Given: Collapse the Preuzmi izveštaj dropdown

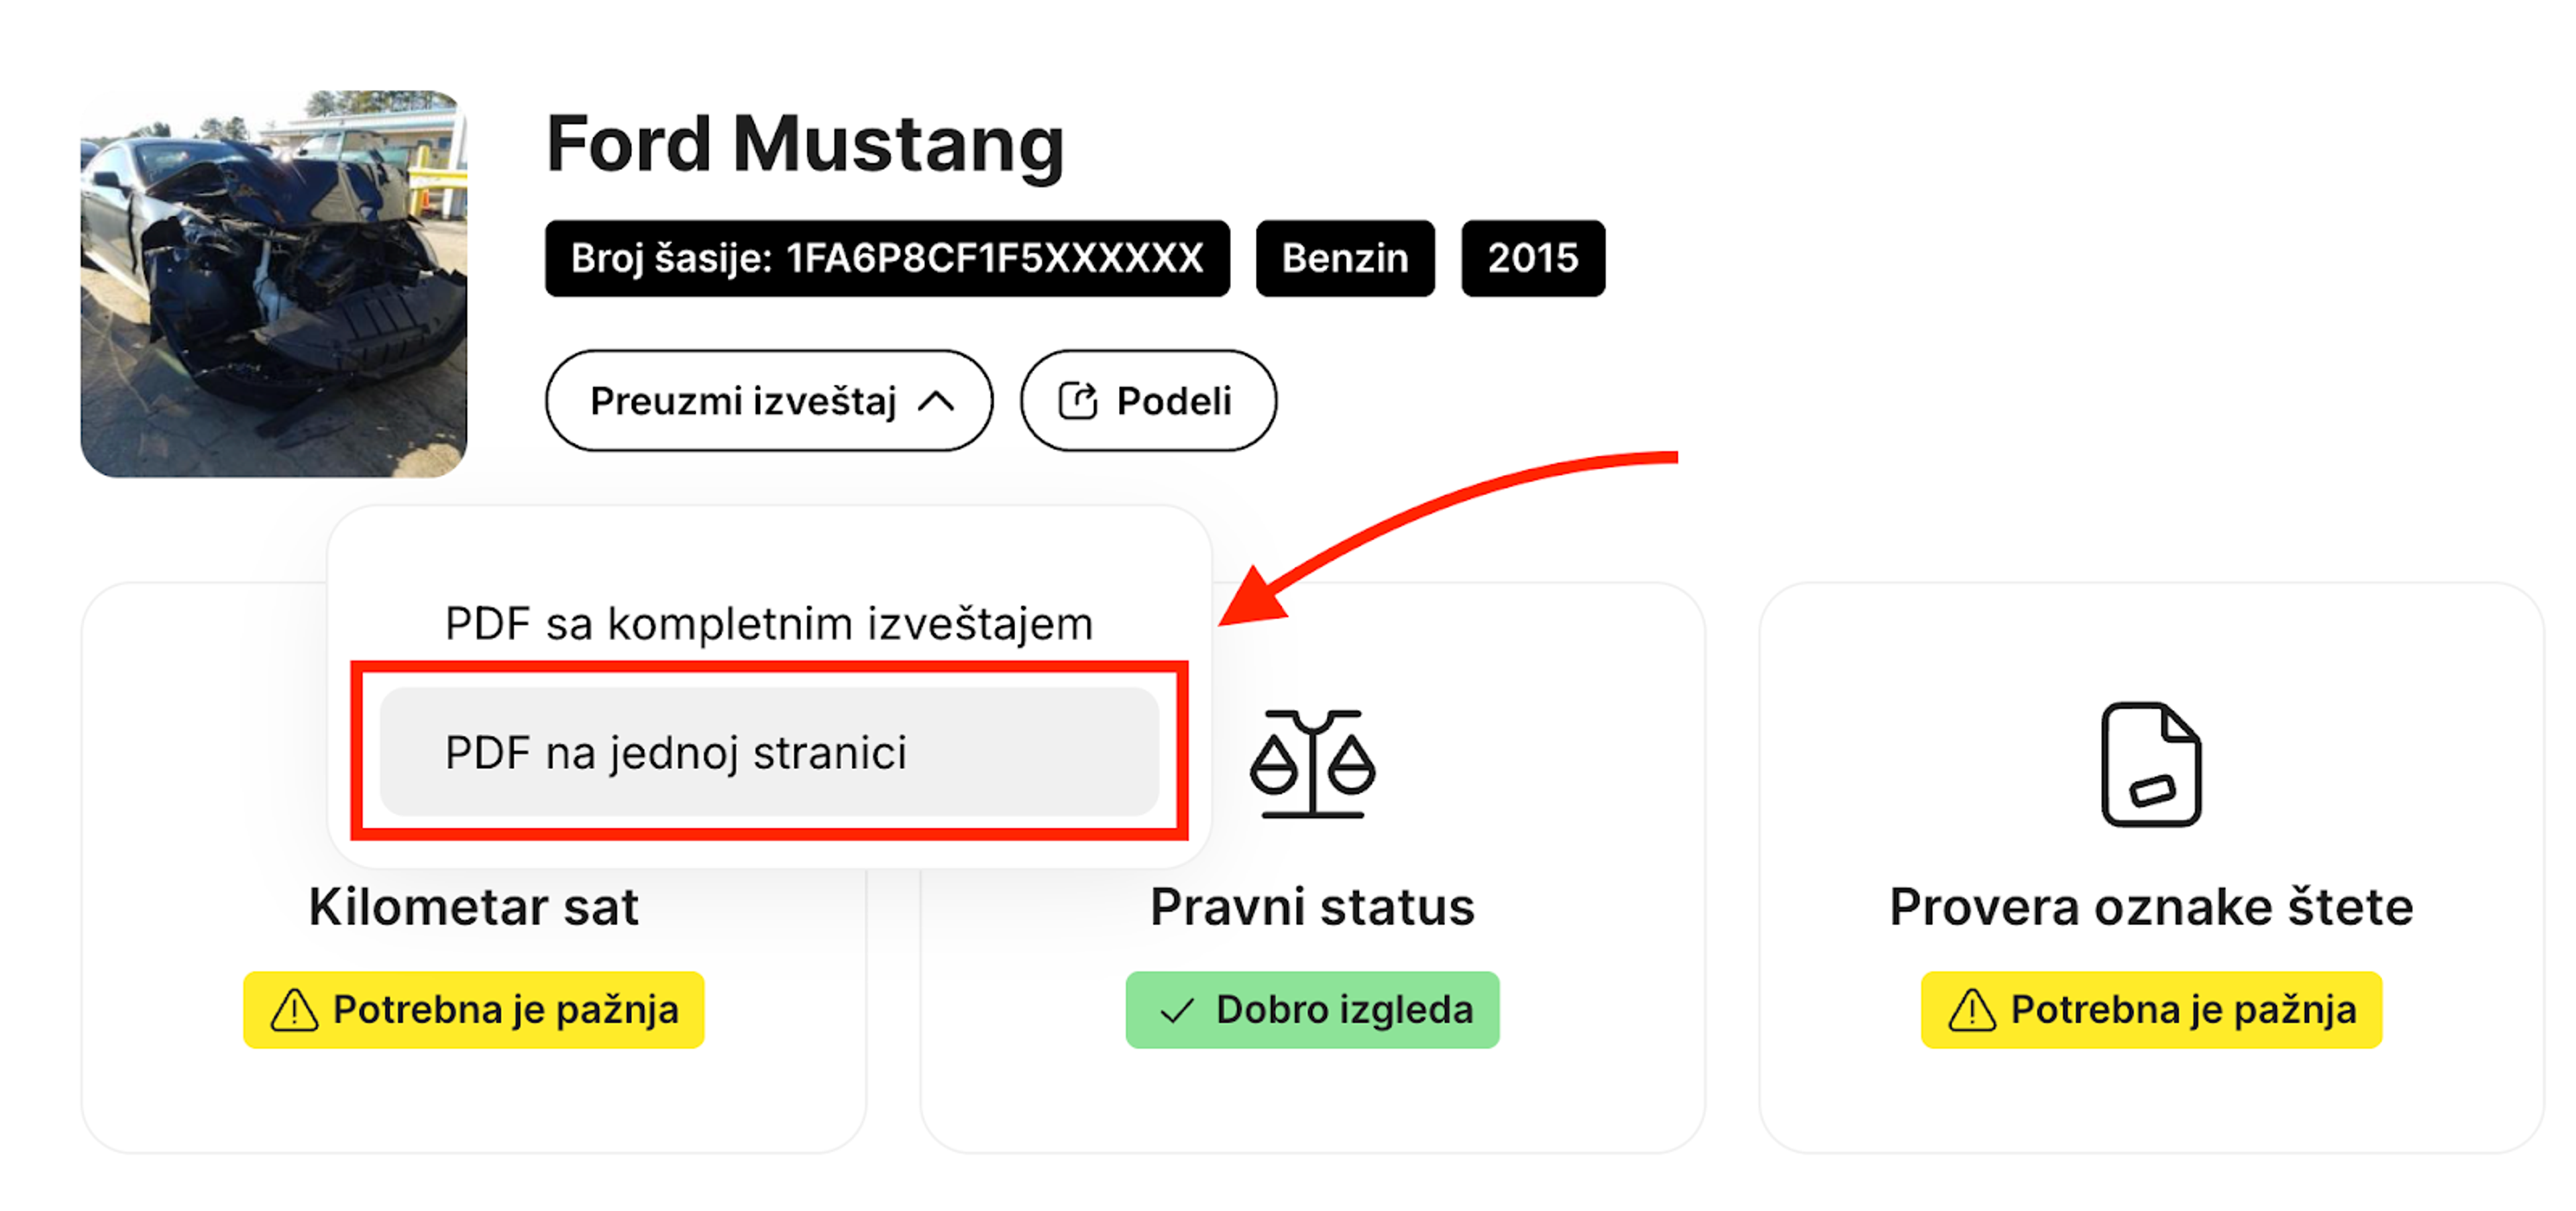Looking at the screenshot, I should (x=768, y=400).
